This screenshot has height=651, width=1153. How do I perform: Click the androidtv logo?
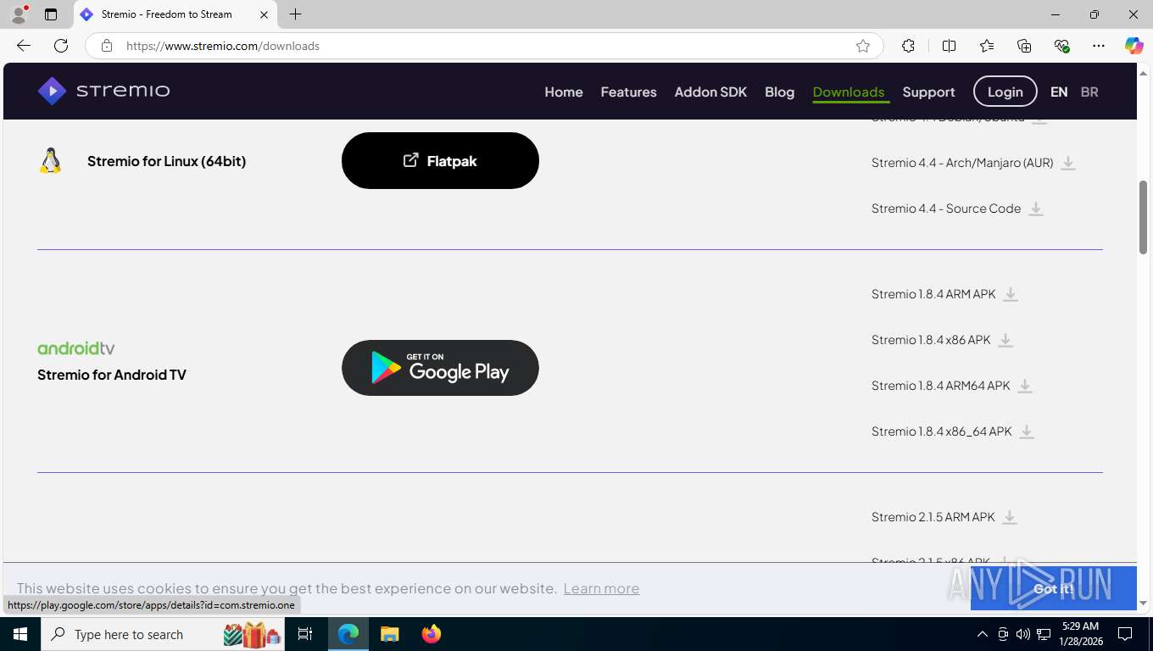click(76, 348)
